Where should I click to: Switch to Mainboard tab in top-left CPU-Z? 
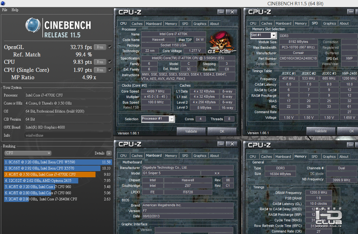(154, 23)
